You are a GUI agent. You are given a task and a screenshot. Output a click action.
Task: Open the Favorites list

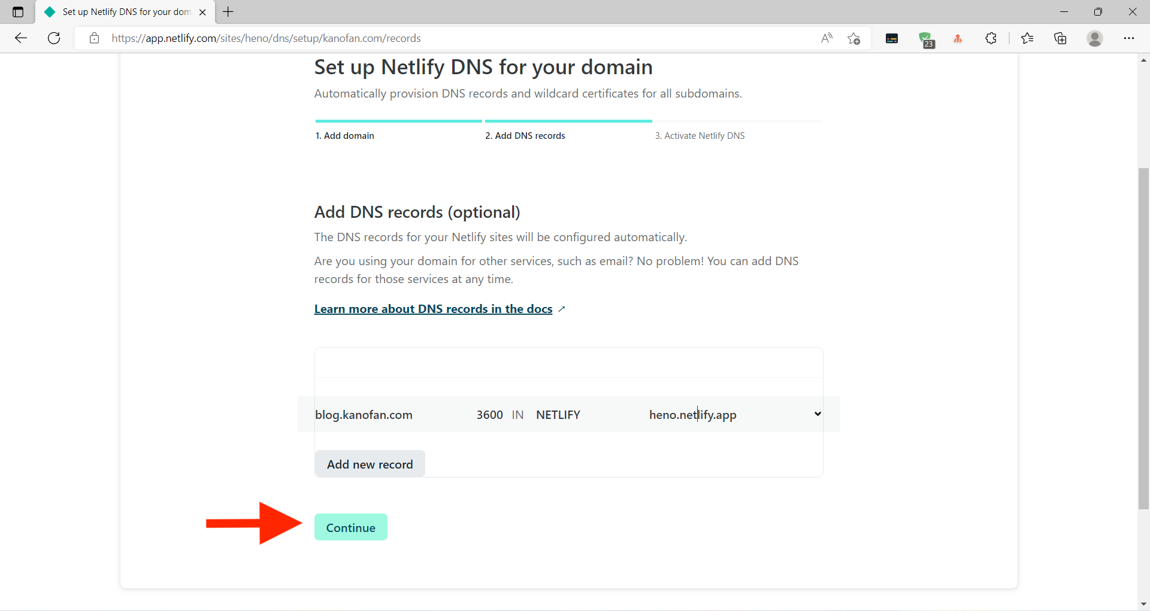click(x=1027, y=38)
